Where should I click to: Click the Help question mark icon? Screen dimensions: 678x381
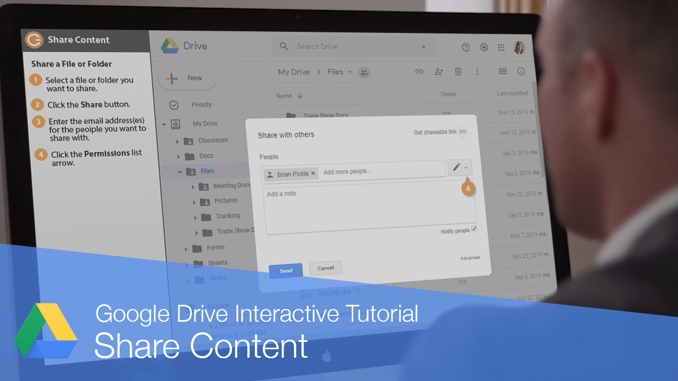(x=466, y=47)
